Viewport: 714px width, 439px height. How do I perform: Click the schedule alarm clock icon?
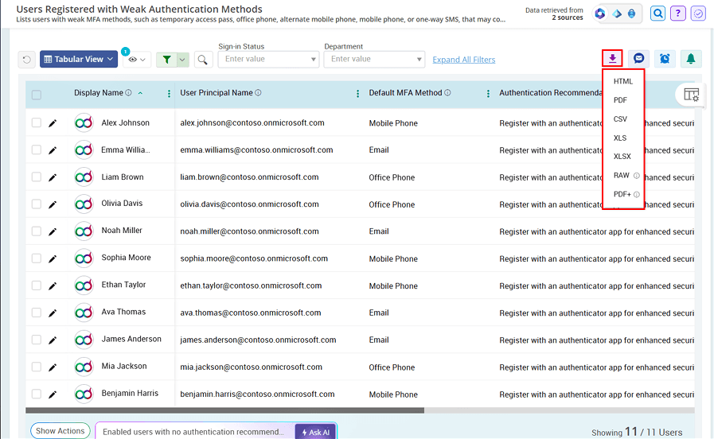[665, 59]
